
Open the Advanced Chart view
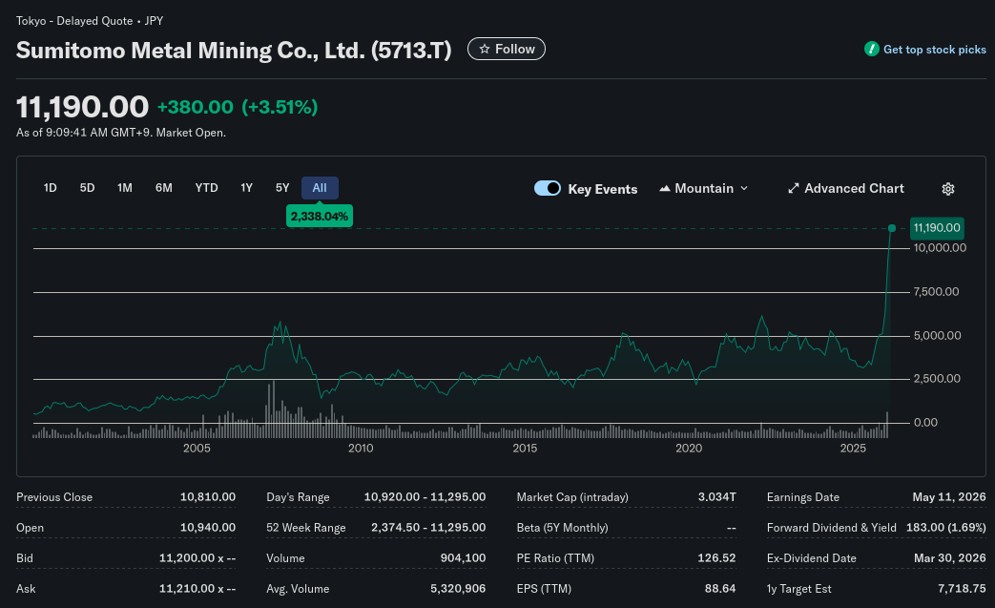(x=846, y=188)
